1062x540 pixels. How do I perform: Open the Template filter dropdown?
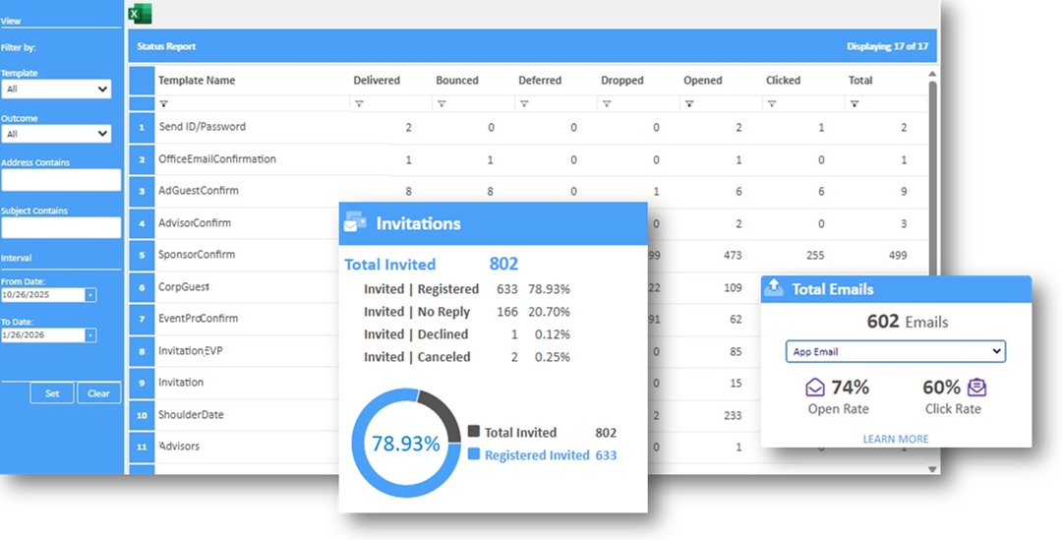[x=56, y=90]
